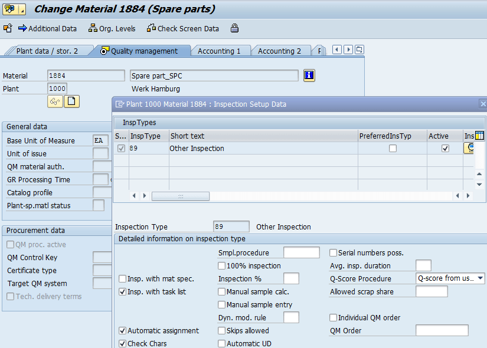The image size is (487, 348).
Task: Toggle row selector for inspection type 89
Action: tap(121, 149)
